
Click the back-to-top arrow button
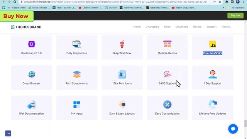(x=8, y=134)
